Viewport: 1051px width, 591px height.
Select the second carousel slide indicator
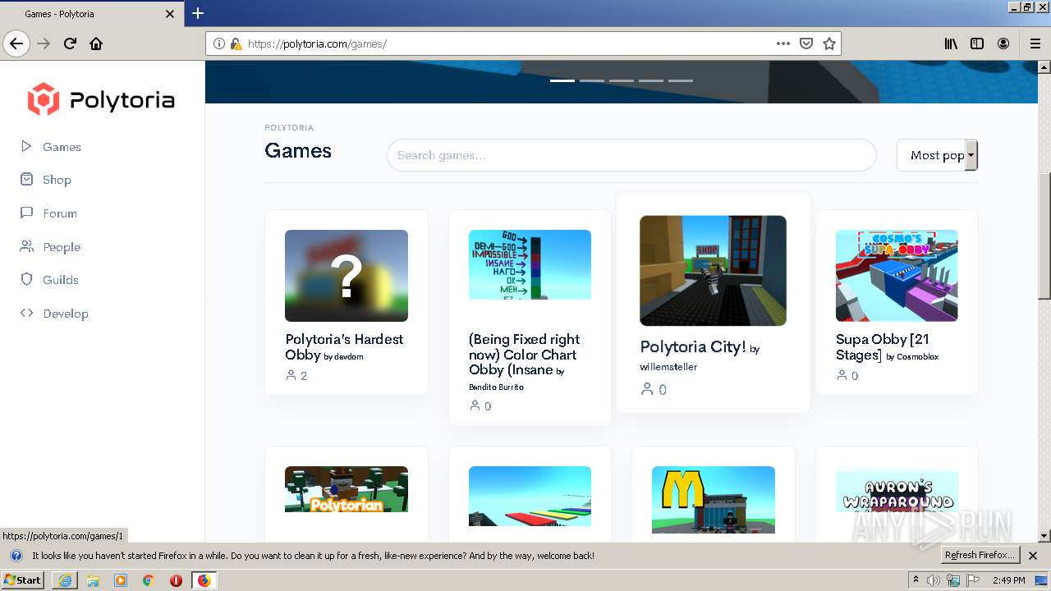[x=592, y=80]
